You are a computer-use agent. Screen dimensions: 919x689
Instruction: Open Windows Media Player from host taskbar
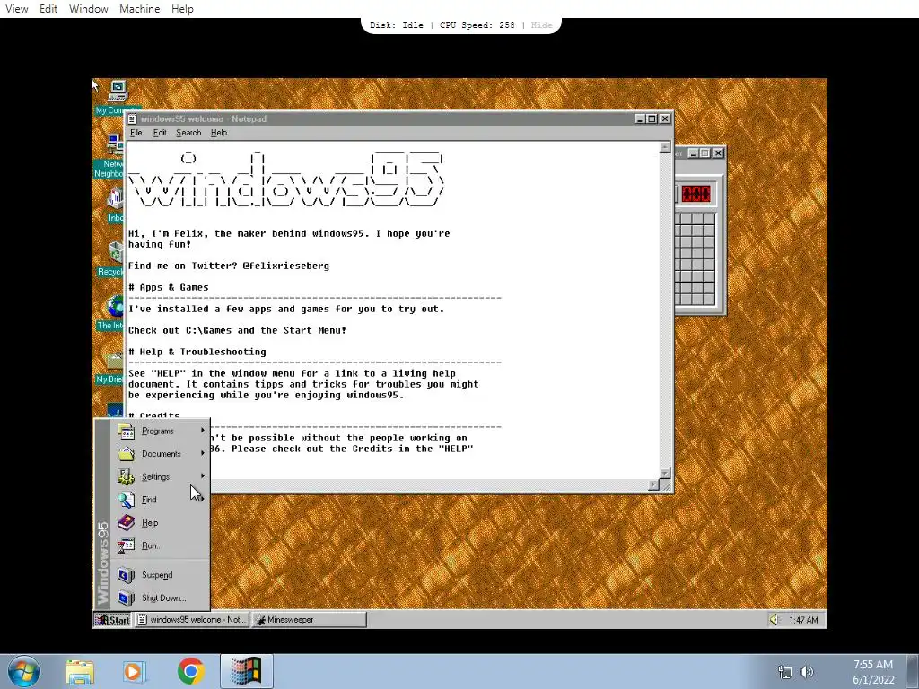point(135,672)
